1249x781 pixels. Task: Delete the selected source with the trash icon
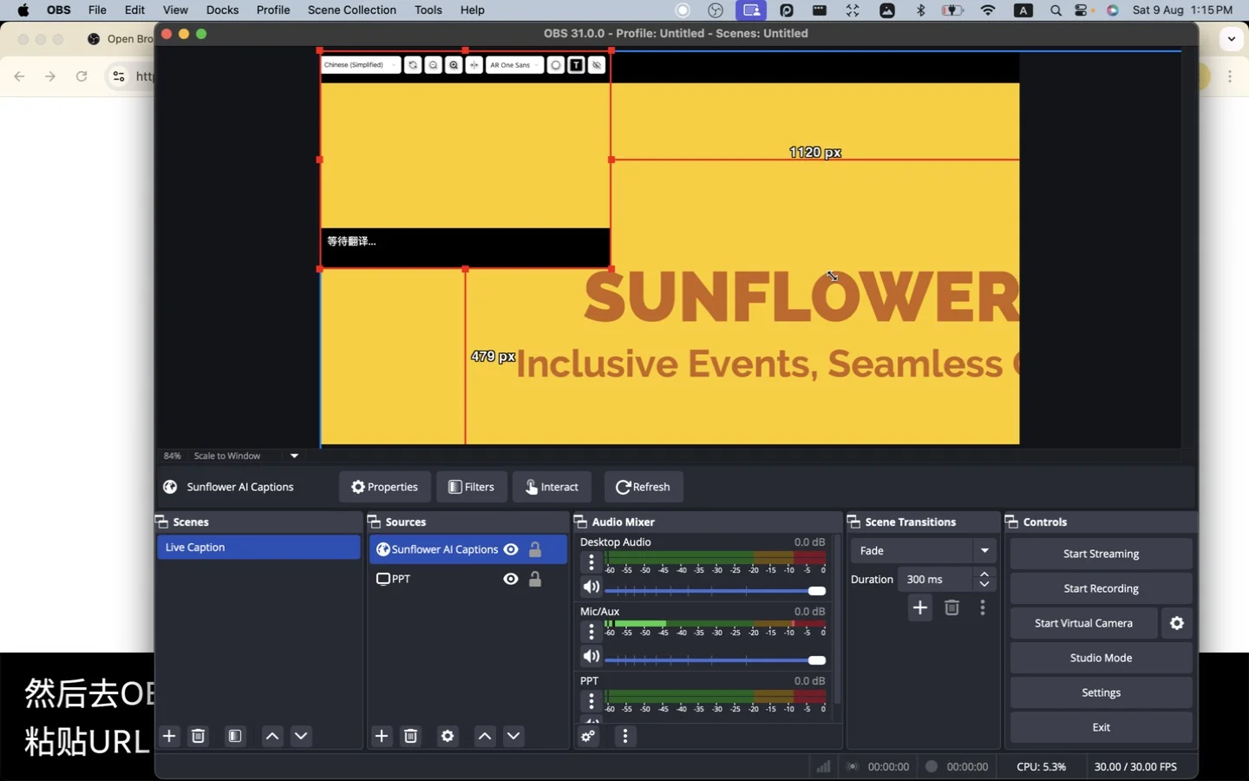[411, 736]
